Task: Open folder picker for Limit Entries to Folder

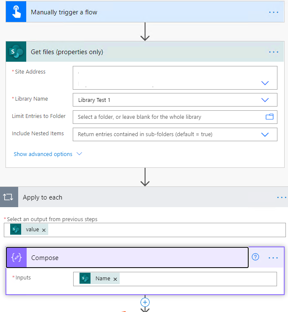Action: [x=269, y=117]
